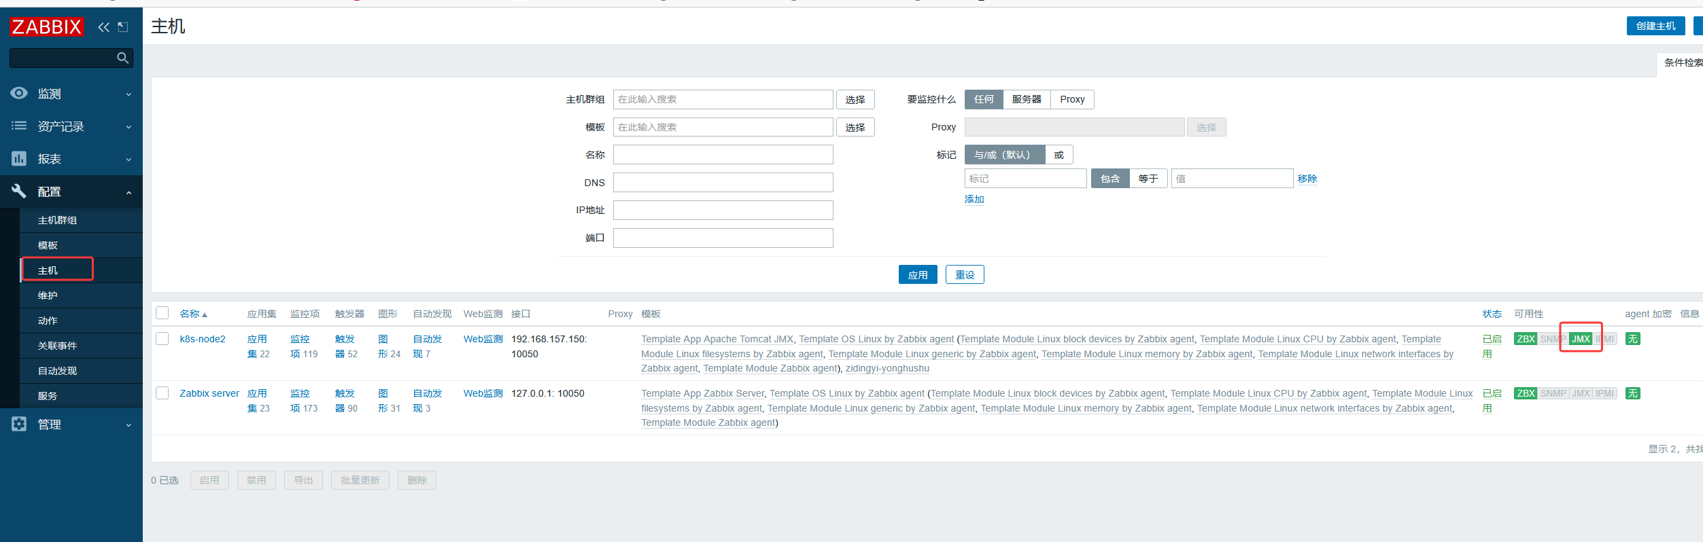Tick the select-all hosts checkbox
This screenshot has height=542, width=1703.
tap(162, 312)
